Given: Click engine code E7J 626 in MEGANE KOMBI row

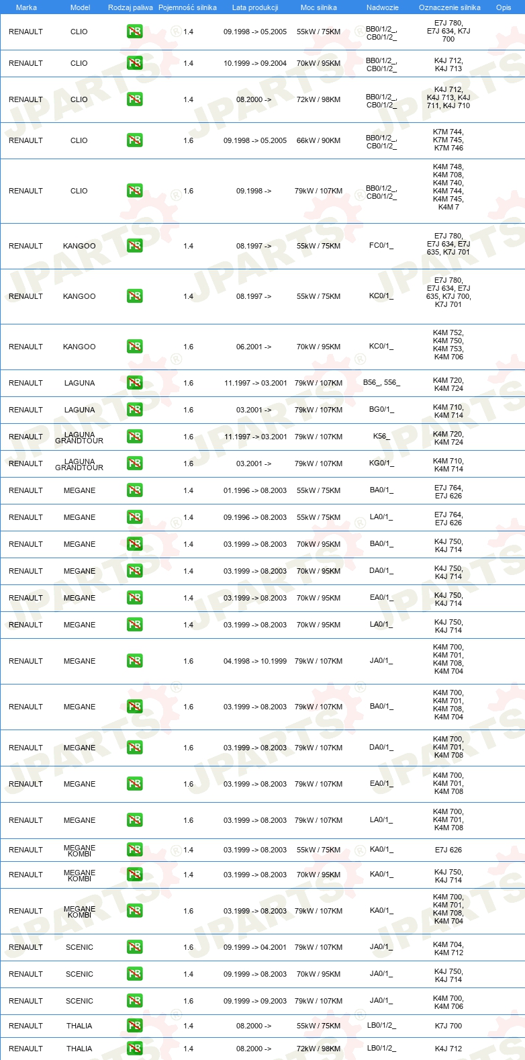Looking at the screenshot, I should click(x=448, y=850).
